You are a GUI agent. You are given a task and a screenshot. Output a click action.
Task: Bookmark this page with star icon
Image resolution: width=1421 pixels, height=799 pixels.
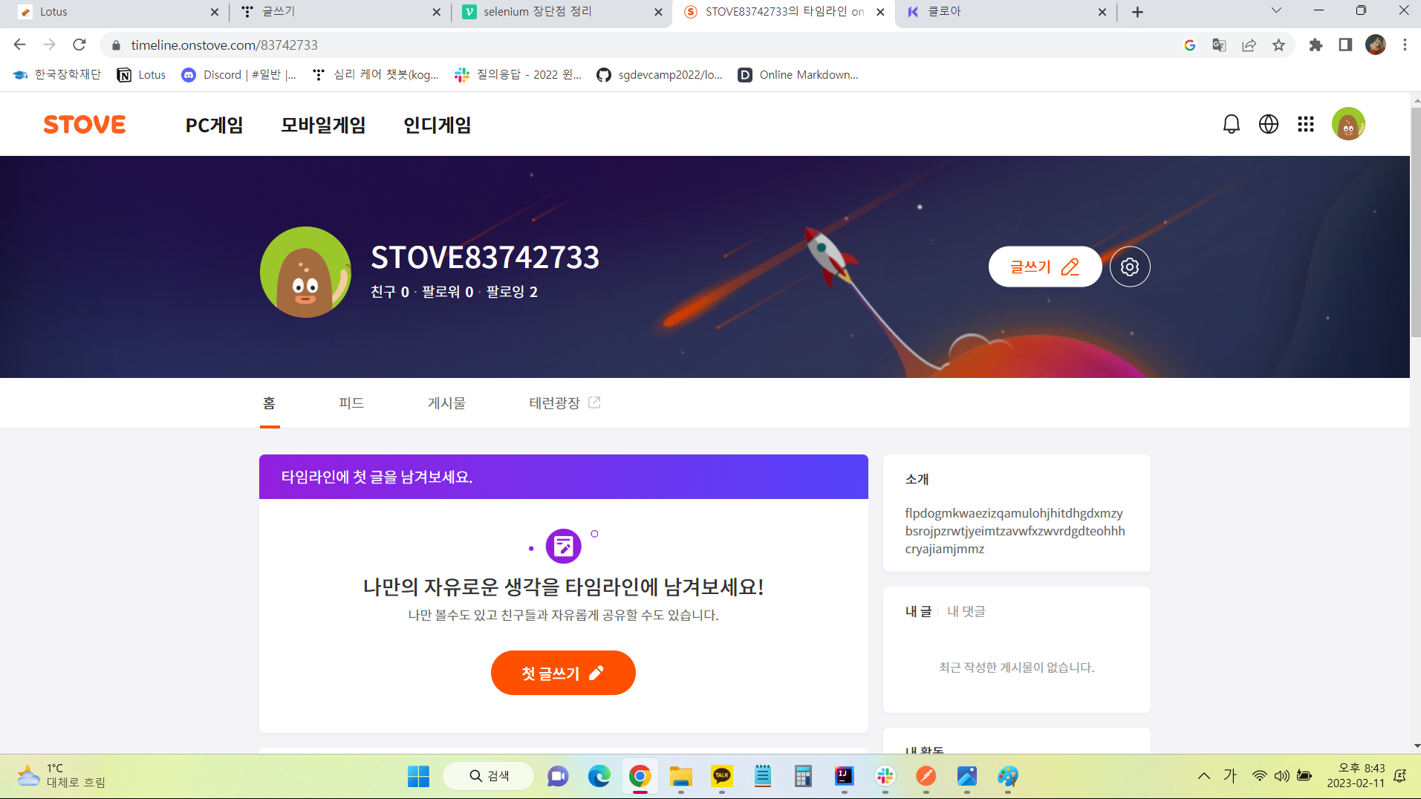click(x=1278, y=45)
